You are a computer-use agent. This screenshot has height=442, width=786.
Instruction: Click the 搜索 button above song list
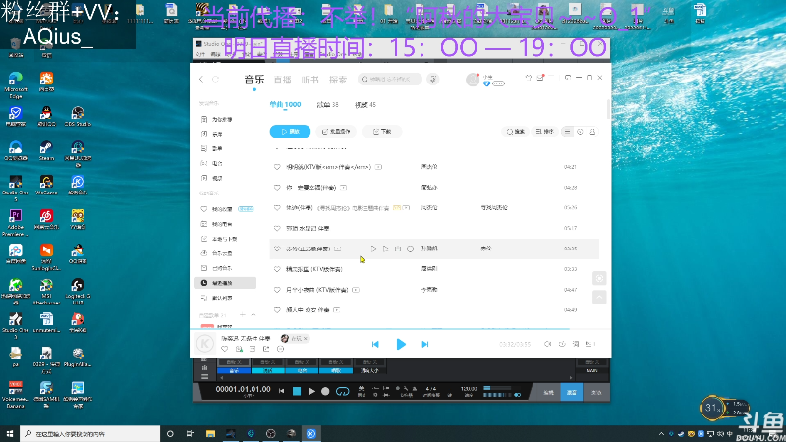tap(515, 132)
